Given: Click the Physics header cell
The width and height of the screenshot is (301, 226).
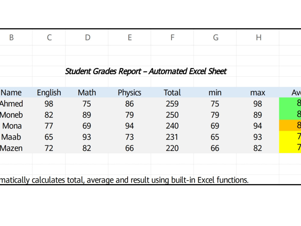Looking at the screenshot, I should 129,93.
